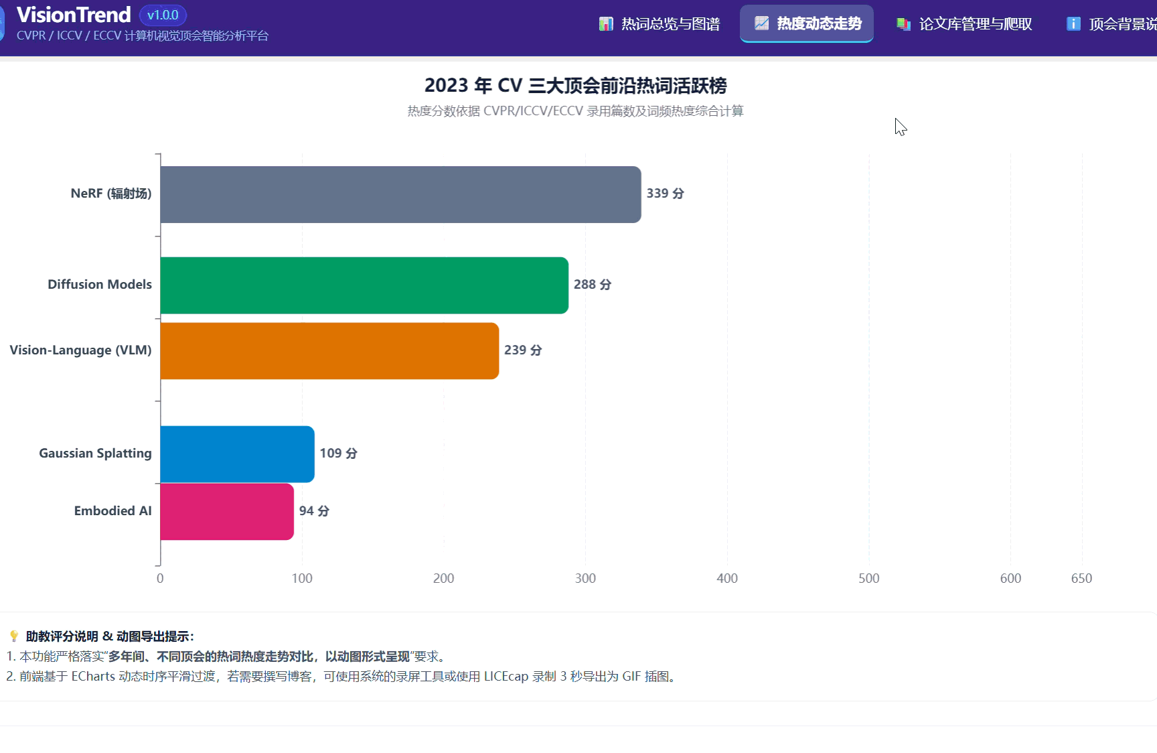Click the '94 分' value label
Screen dimensions: 1157x753
[x=314, y=510]
